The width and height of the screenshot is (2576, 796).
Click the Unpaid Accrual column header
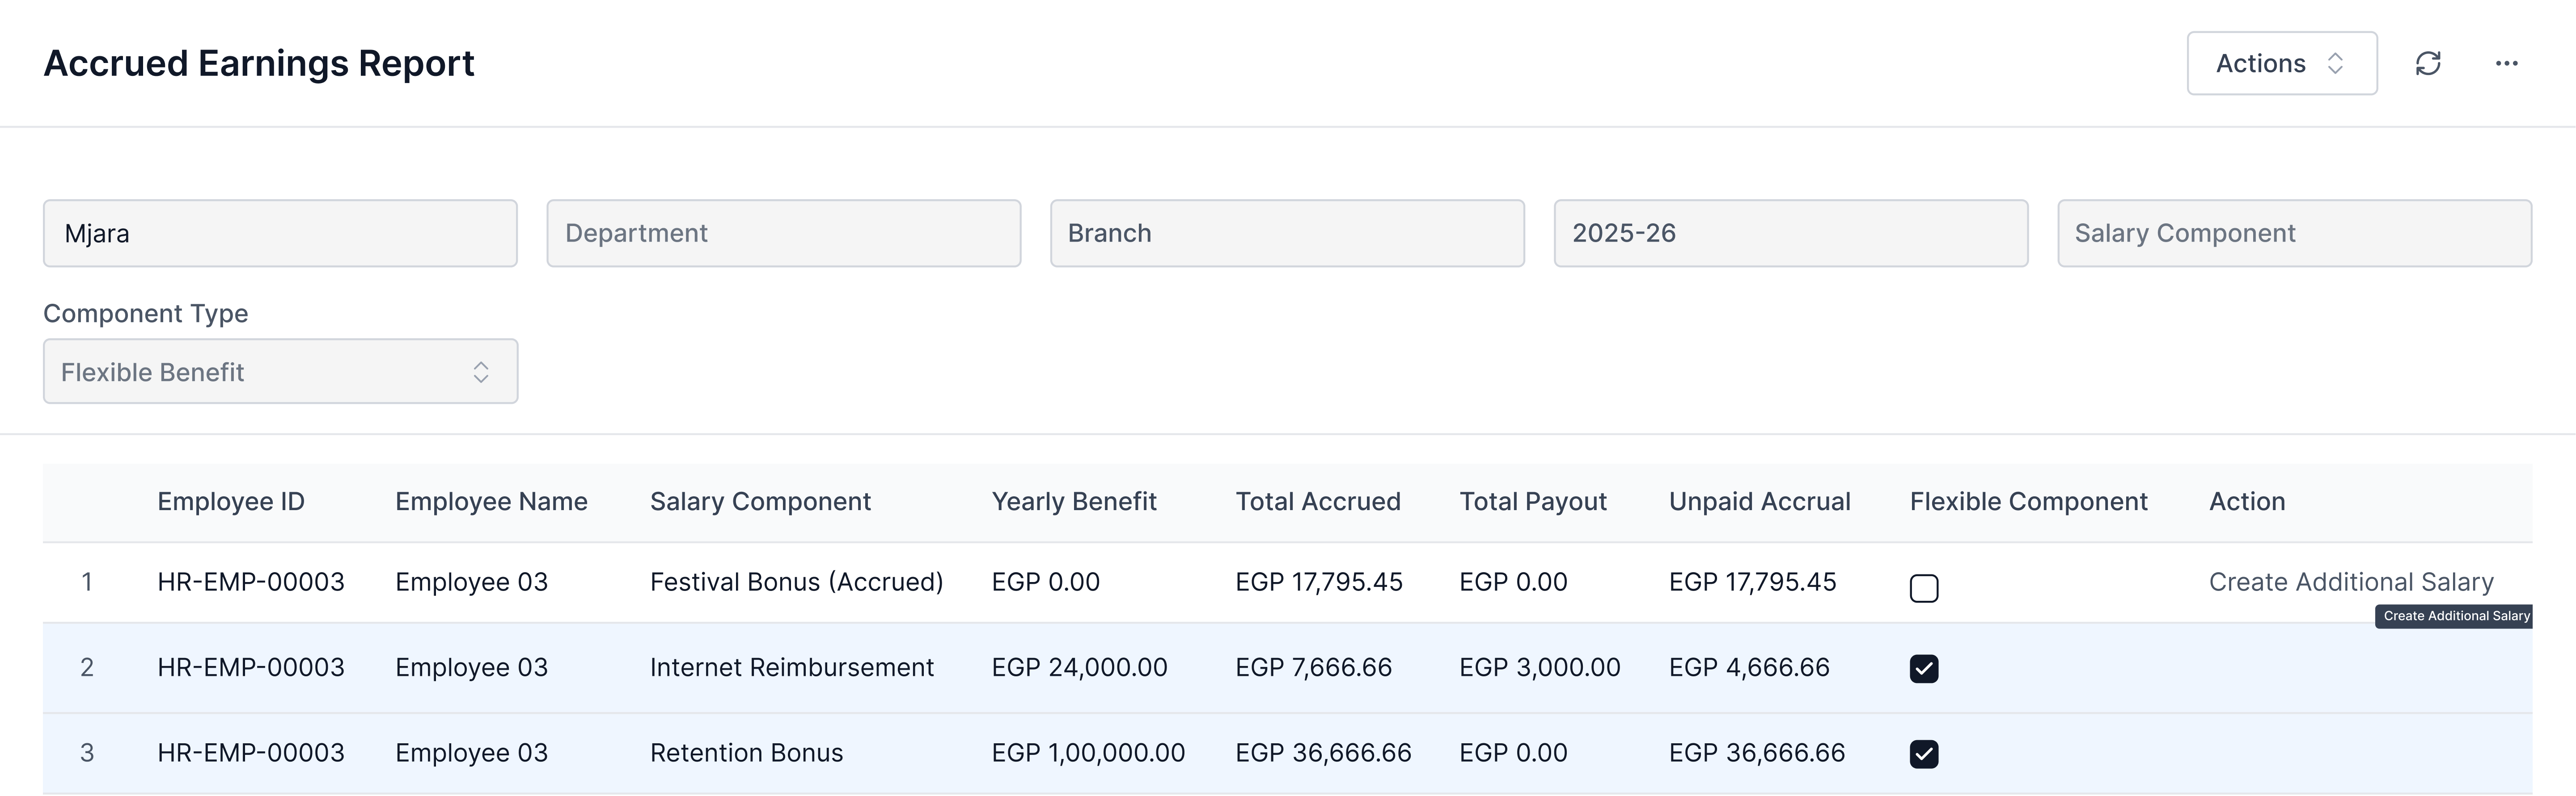(1760, 501)
